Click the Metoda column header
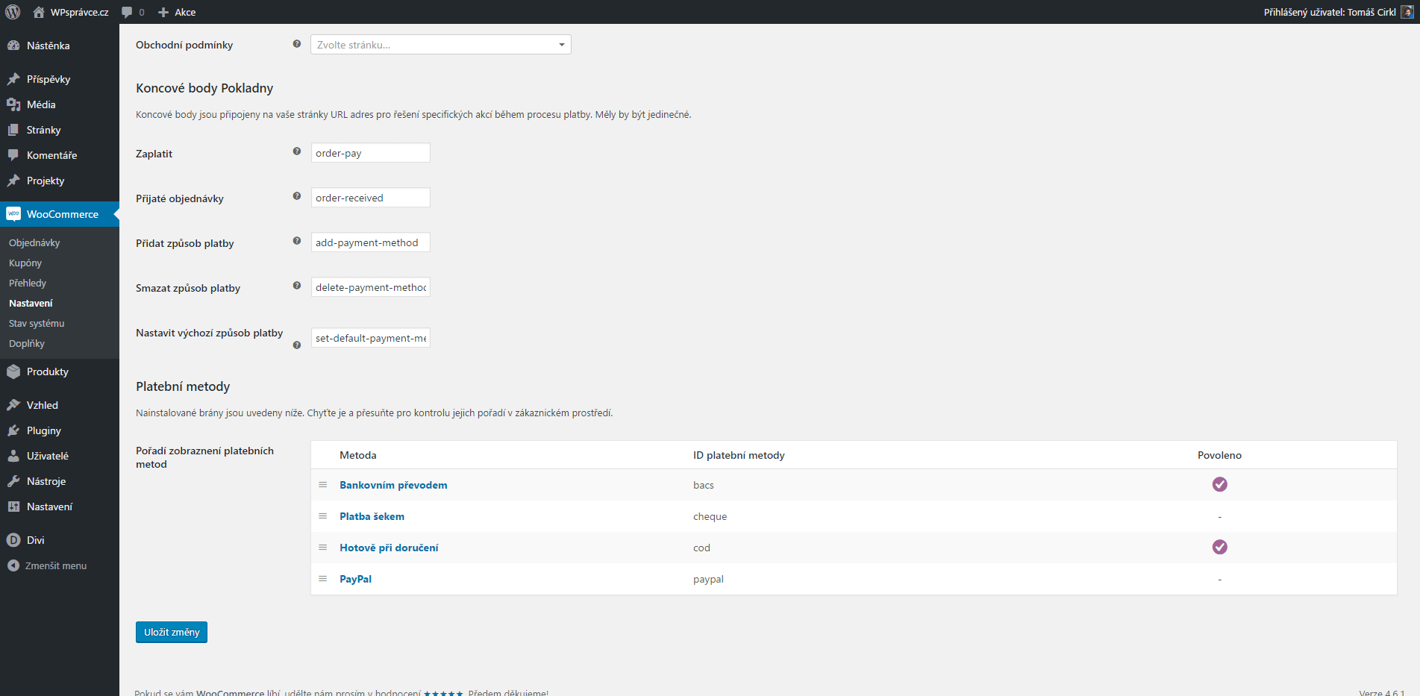 pyautogui.click(x=357, y=455)
